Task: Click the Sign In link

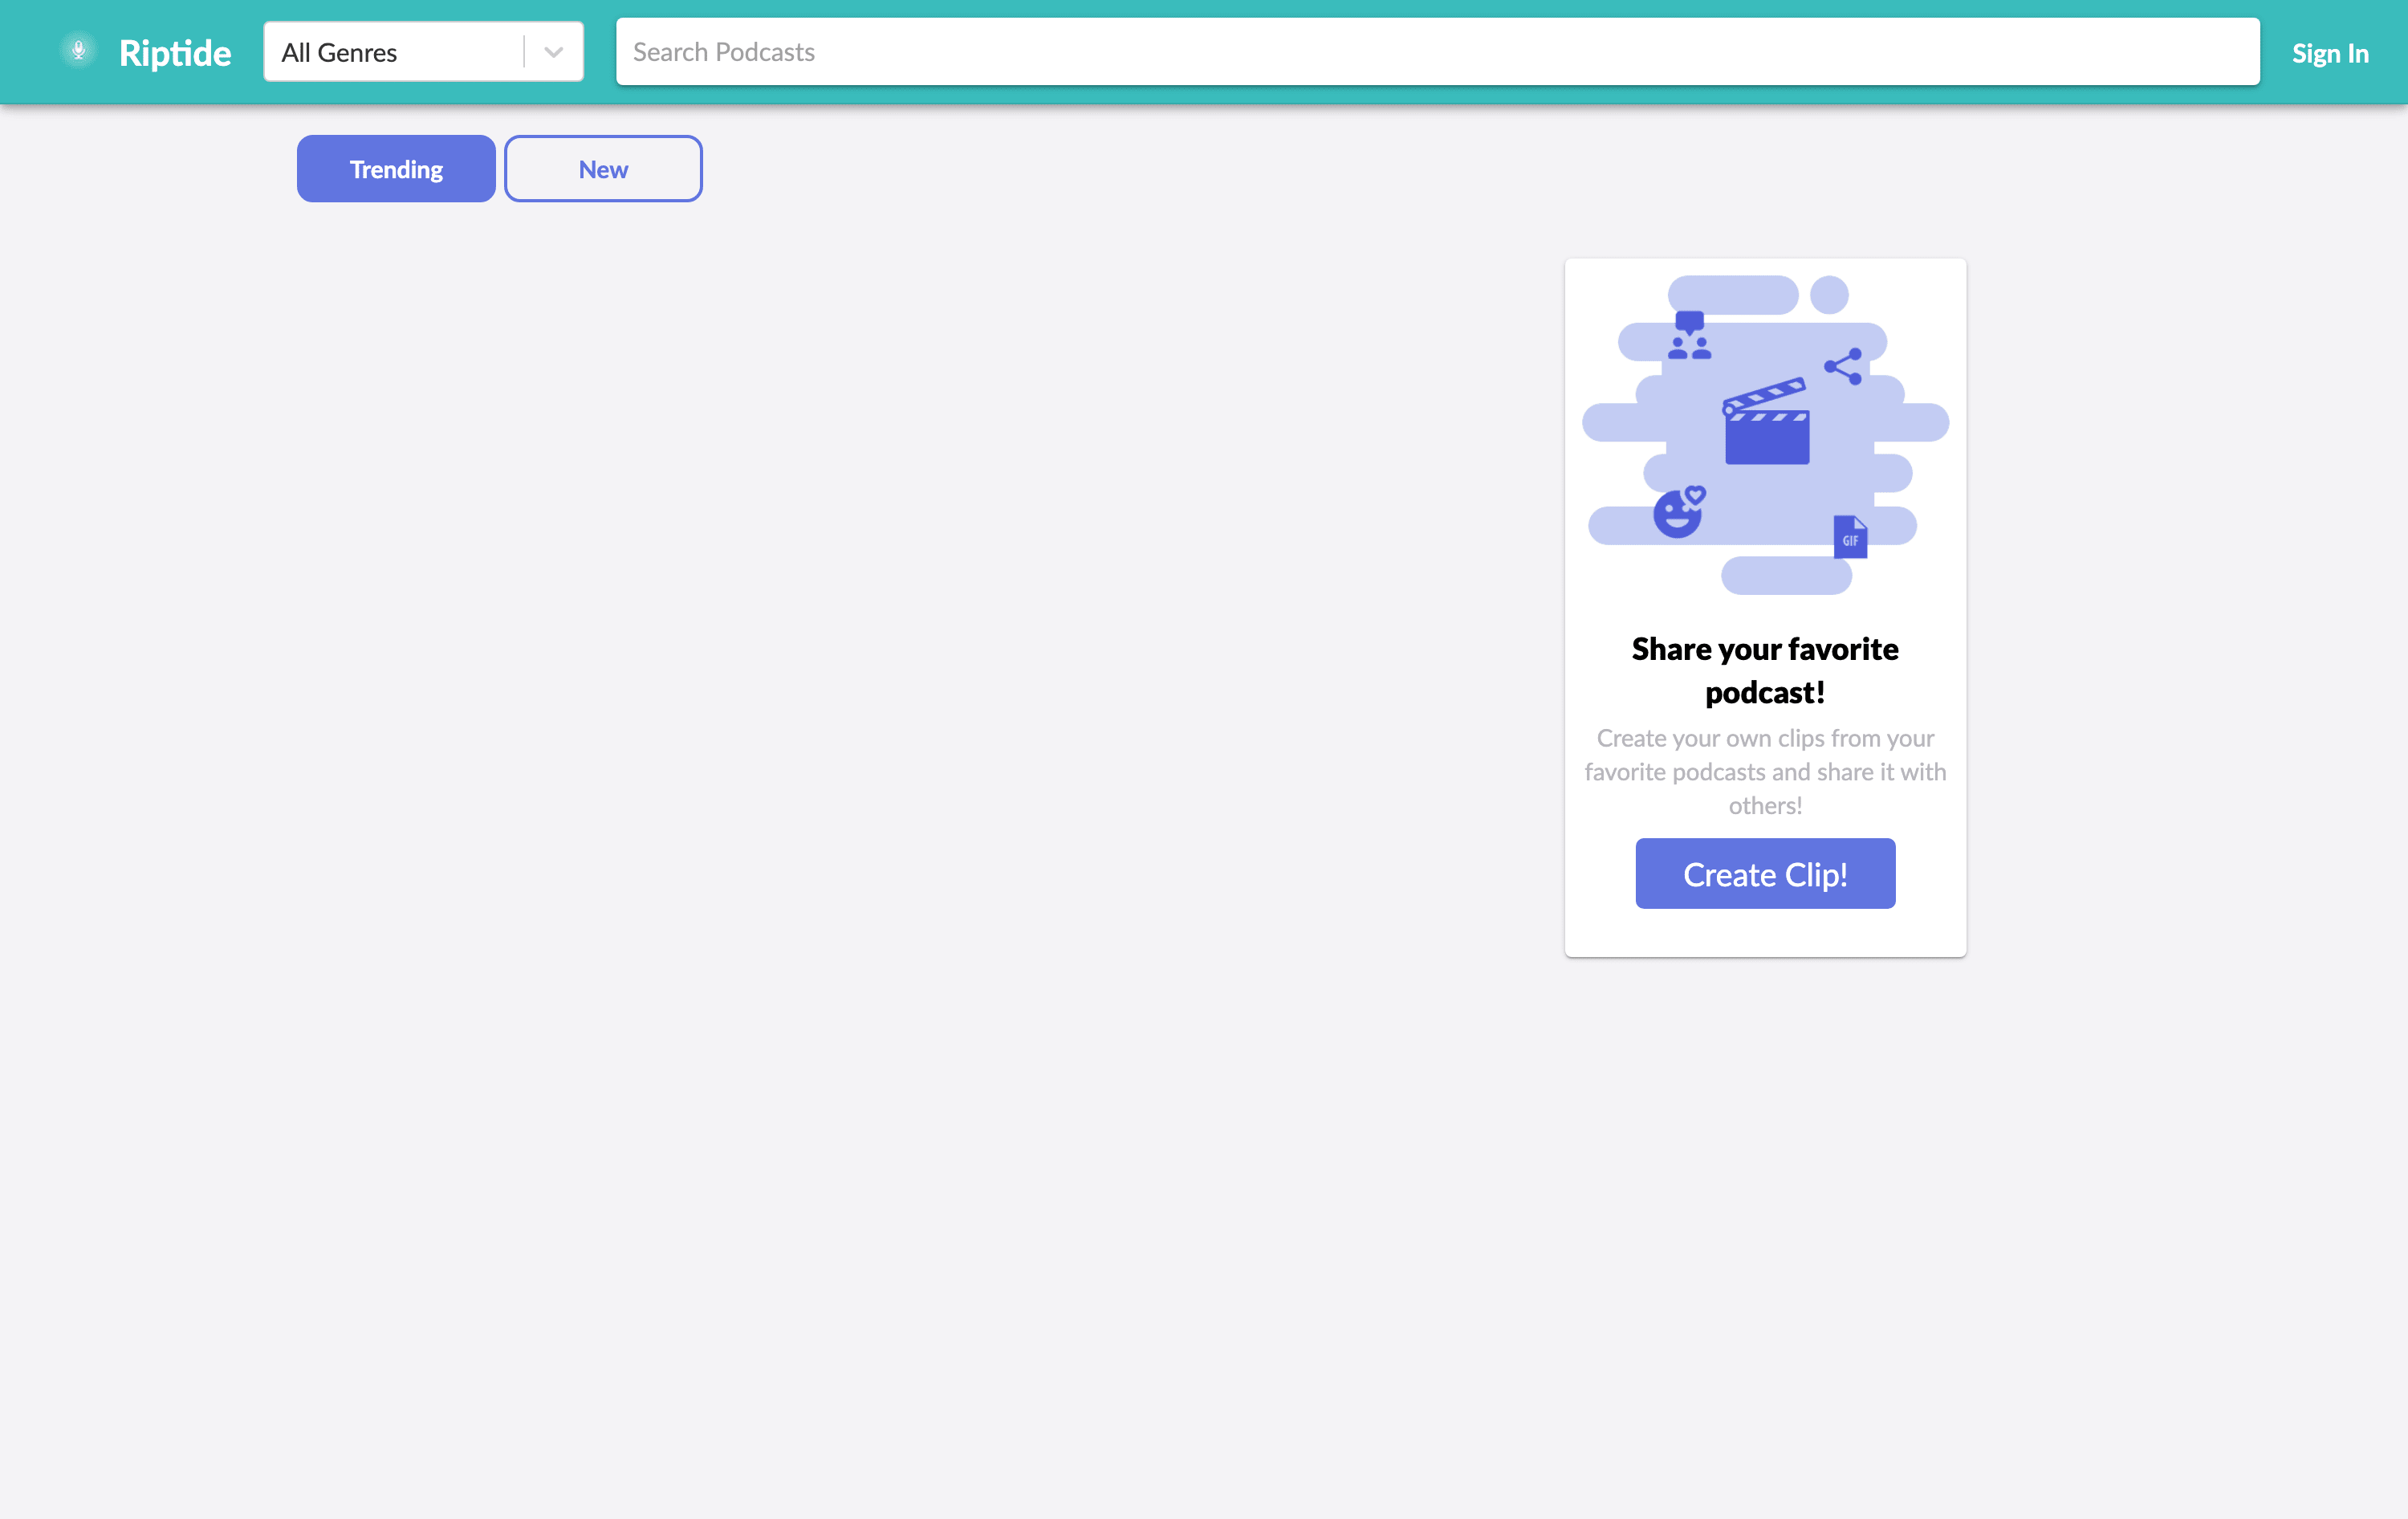Action: tap(2329, 53)
